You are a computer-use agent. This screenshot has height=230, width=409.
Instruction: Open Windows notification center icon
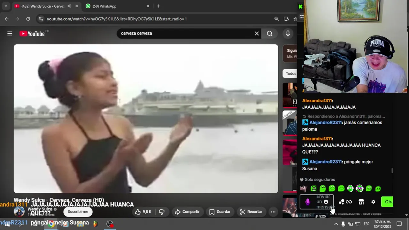pyautogui.click(x=399, y=224)
